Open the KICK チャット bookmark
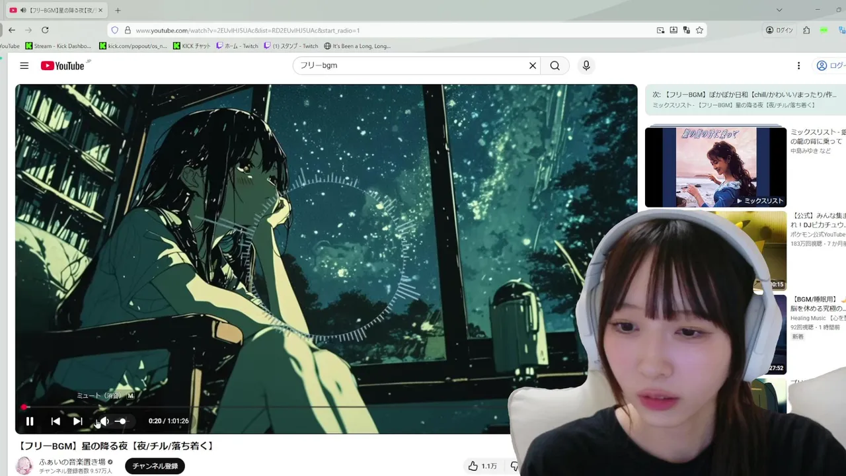The image size is (846, 476). click(x=192, y=46)
